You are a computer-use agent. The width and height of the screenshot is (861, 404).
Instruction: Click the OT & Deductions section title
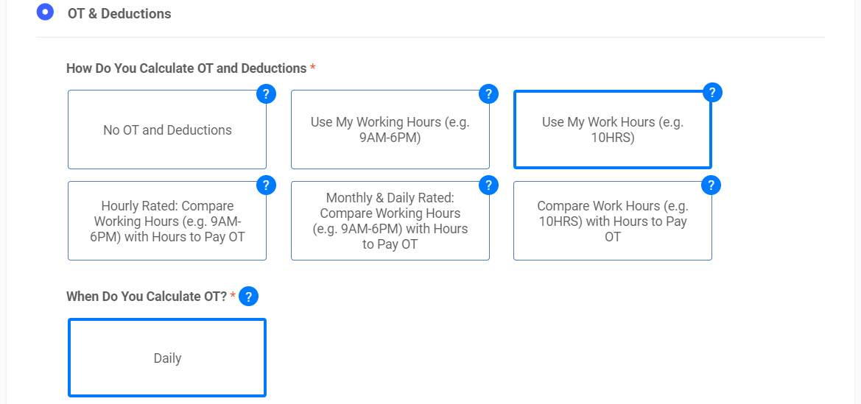point(124,14)
